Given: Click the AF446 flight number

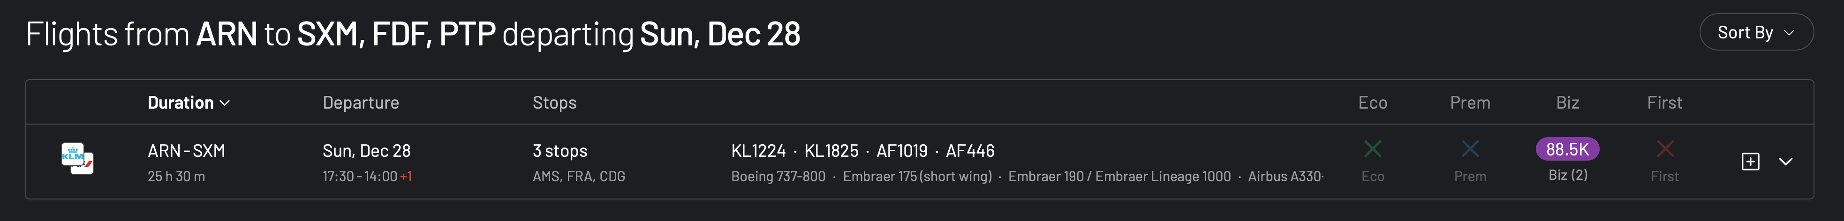Looking at the screenshot, I should point(970,151).
